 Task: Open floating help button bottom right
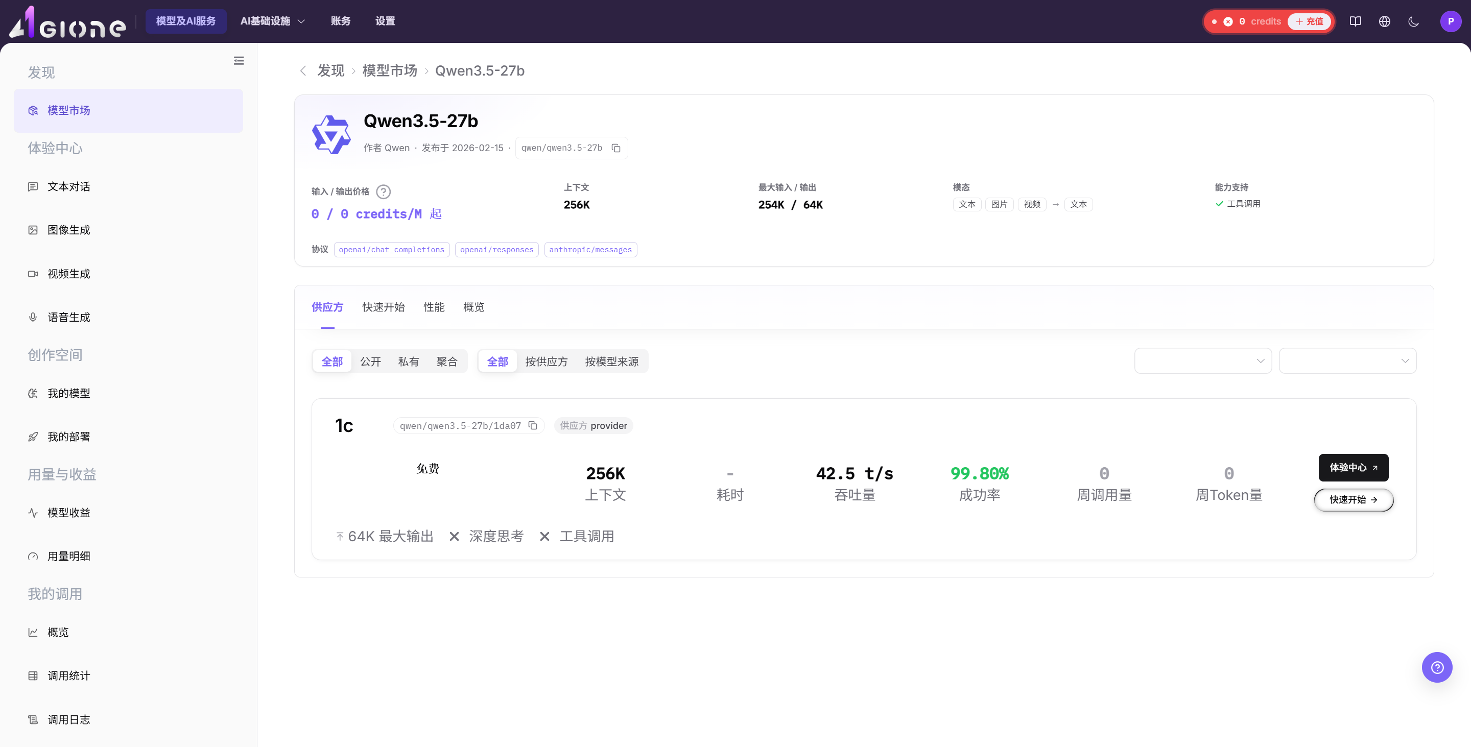pos(1437,667)
